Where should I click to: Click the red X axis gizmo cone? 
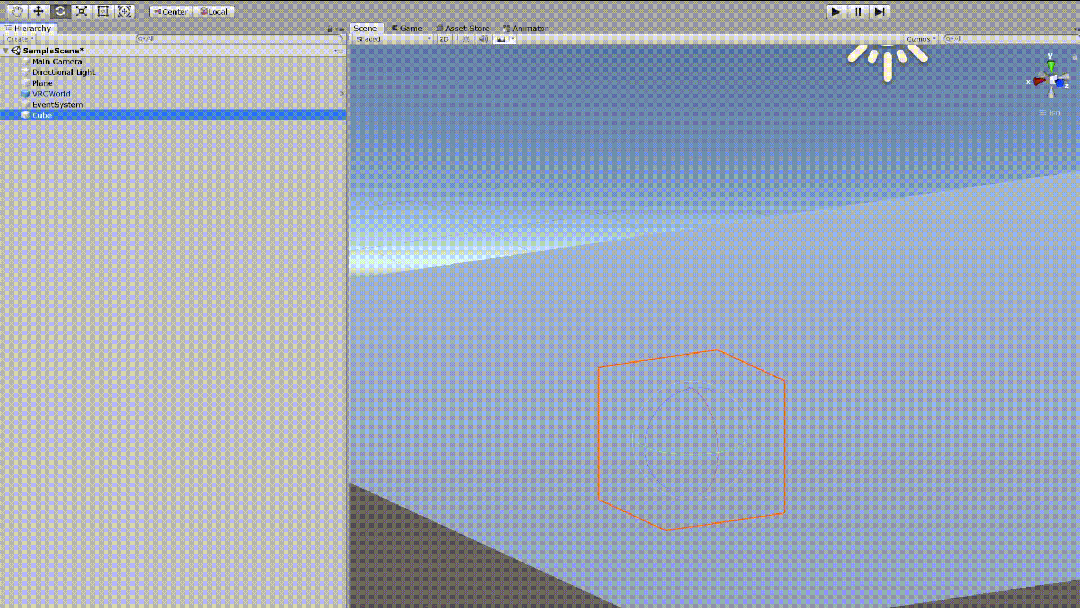click(1038, 81)
